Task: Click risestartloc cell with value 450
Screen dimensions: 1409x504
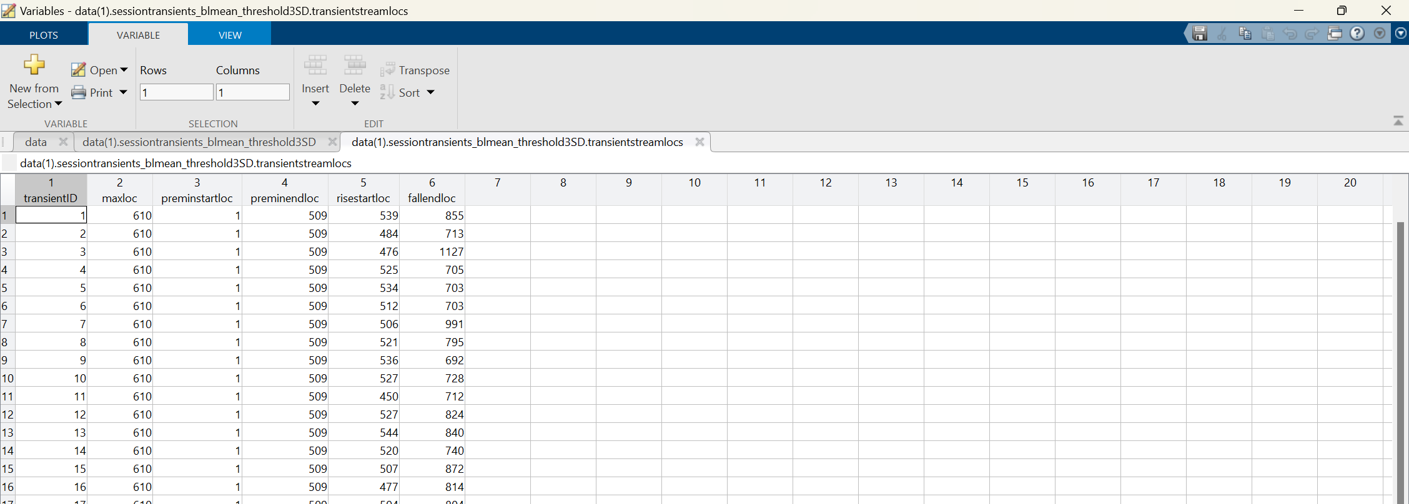Action: click(x=363, y=396)
